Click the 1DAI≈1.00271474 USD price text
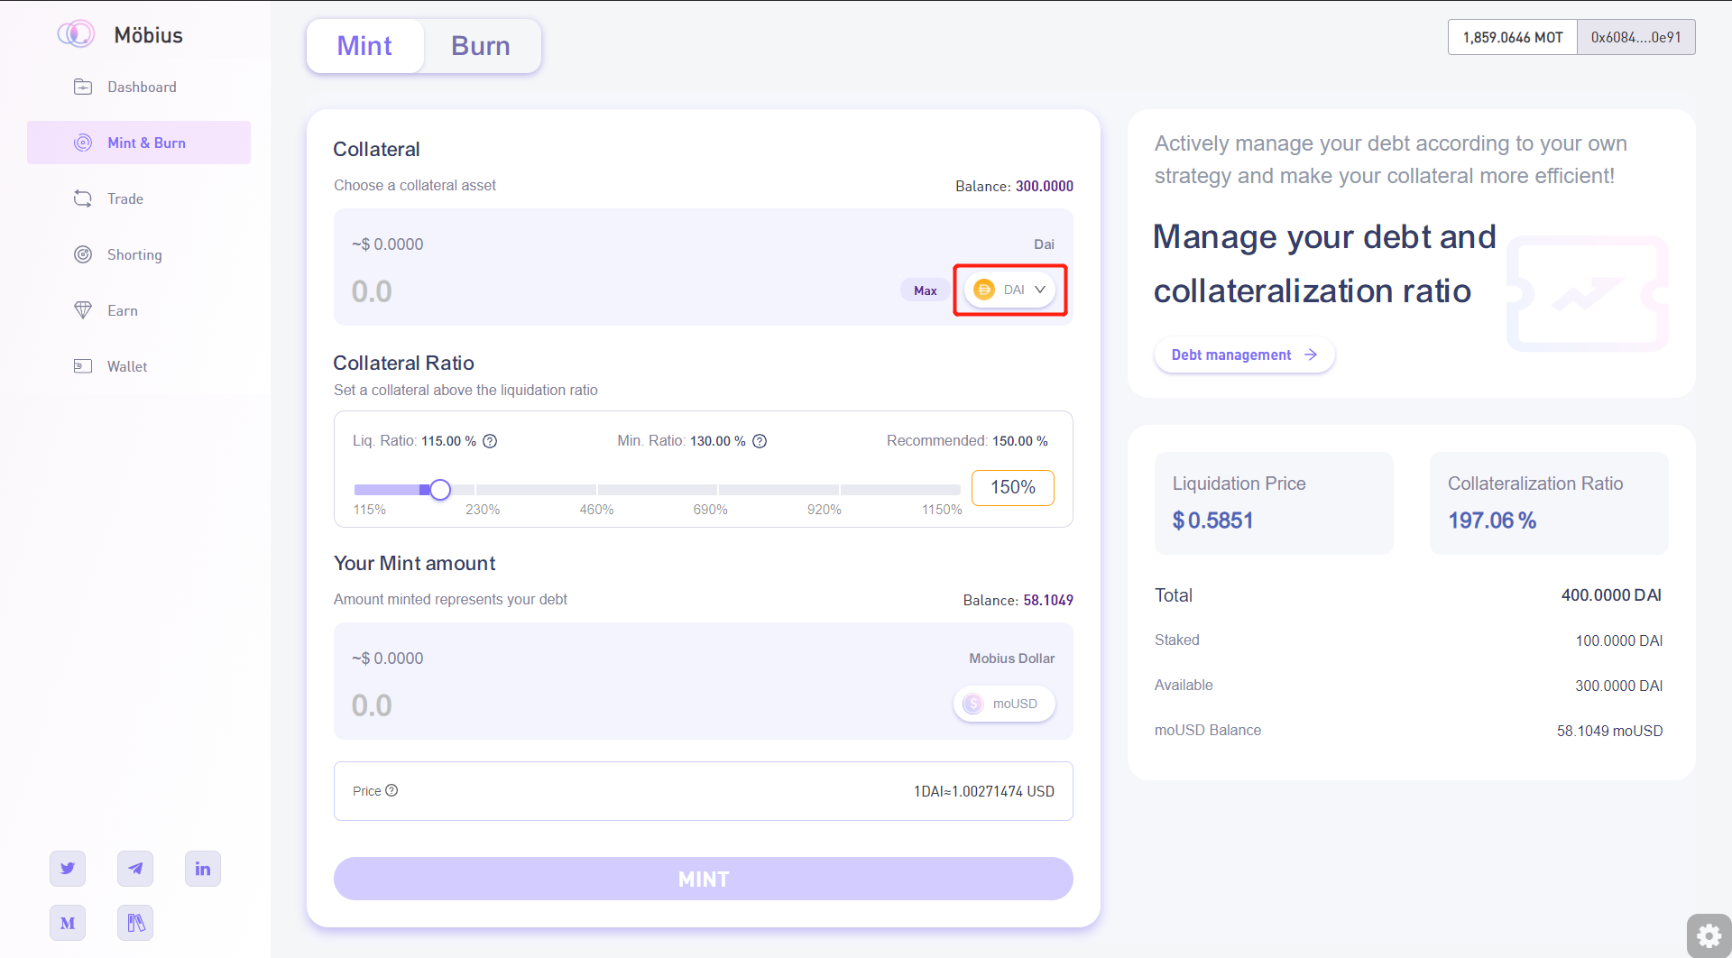The width and height of the screenshot is (1732, 958). tap(983, 791)
